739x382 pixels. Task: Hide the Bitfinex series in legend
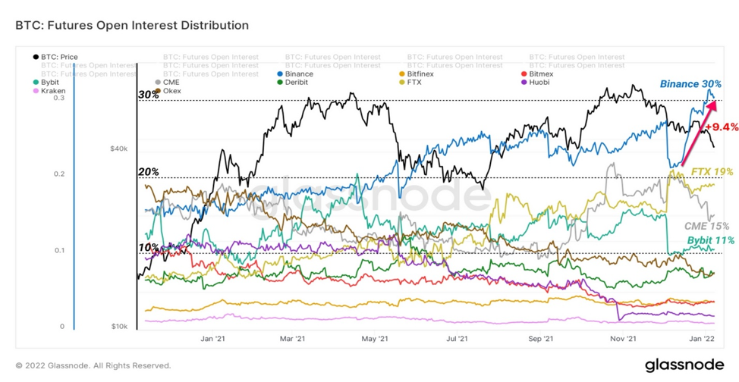[416, 74]
